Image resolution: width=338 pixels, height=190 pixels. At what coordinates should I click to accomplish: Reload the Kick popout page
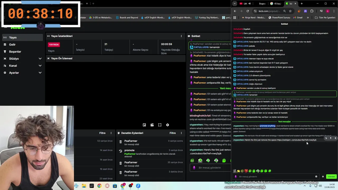[x=248, y=11]
